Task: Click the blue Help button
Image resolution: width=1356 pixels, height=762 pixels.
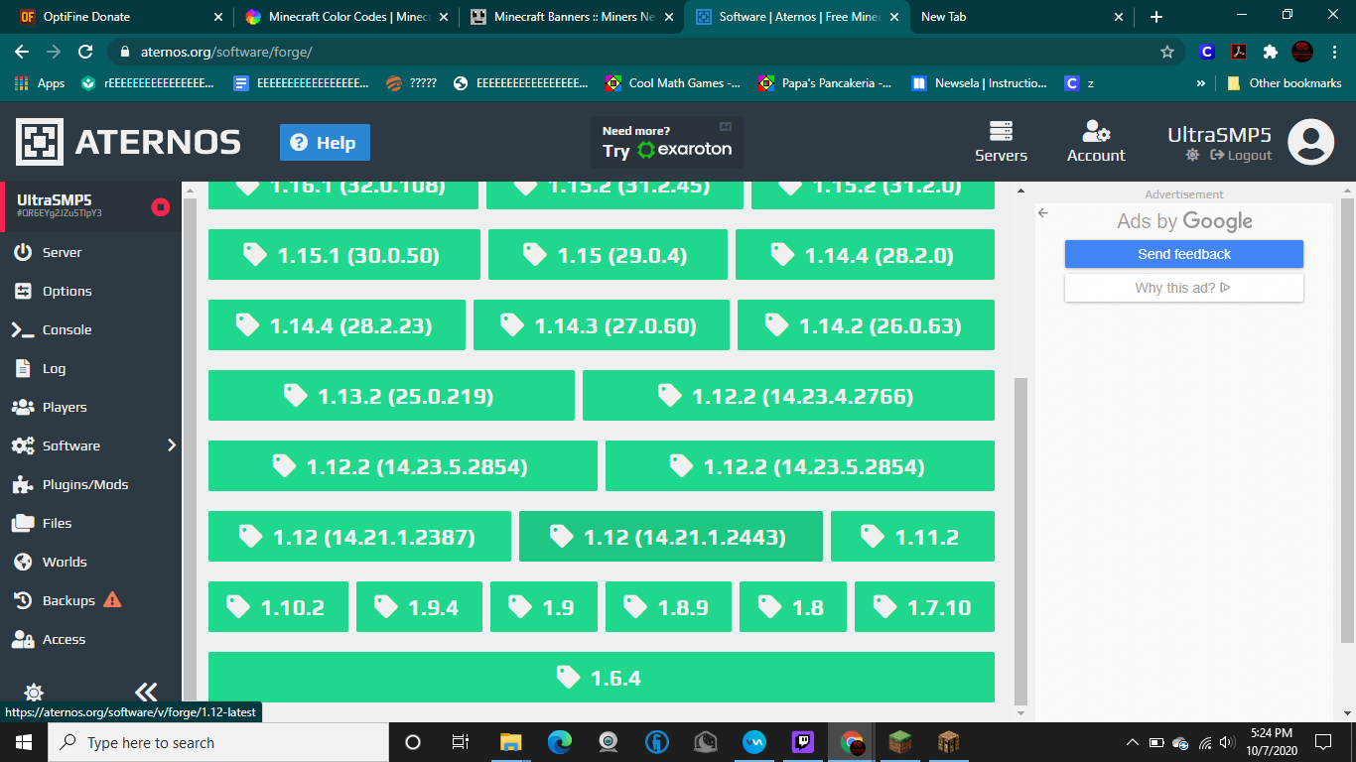Action: coord(325,142)
